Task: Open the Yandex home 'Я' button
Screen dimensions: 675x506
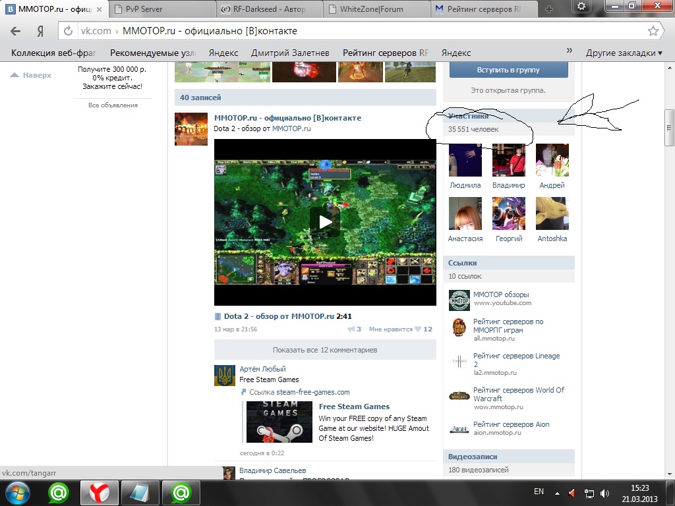Action: [40, 31]
